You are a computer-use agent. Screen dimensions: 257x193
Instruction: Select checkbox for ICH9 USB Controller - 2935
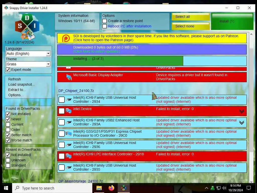(62, 168)
